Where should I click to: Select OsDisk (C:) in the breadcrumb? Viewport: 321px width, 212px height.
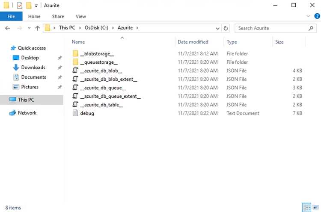(96, 28)
